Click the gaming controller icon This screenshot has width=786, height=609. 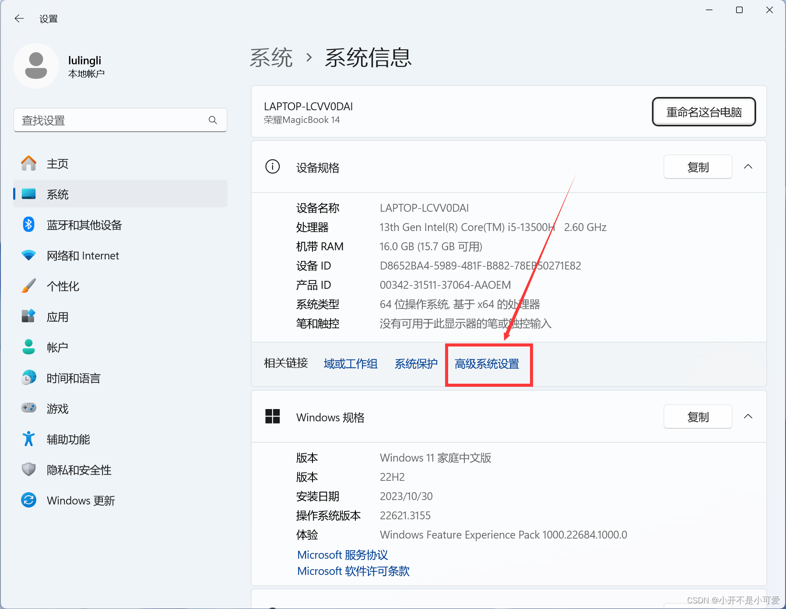tap(29, 408)
